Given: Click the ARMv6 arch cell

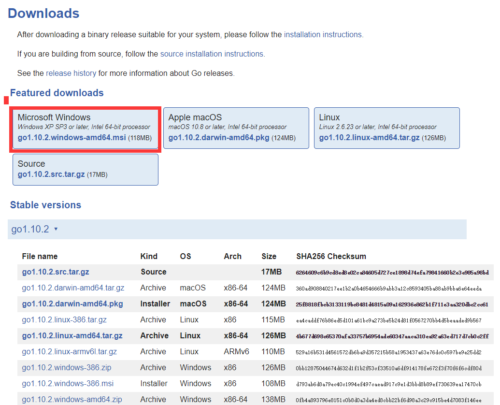Looking at the screenshot, I should click(x=236, y=352).
